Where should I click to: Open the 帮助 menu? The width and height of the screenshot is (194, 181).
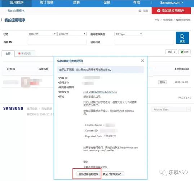(x=137, y=3)
